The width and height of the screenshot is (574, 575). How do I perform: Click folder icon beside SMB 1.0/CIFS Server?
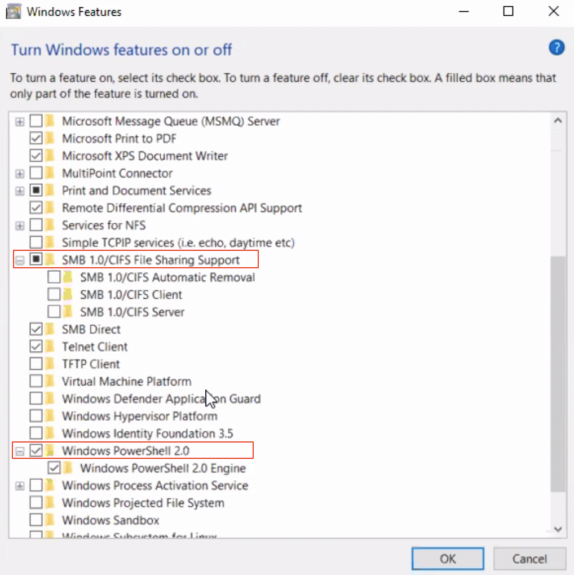[x=68, y=311]
